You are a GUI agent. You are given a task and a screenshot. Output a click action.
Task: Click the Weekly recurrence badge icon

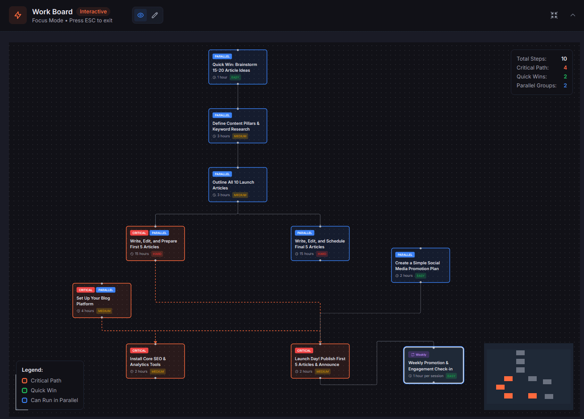(413, 355)
